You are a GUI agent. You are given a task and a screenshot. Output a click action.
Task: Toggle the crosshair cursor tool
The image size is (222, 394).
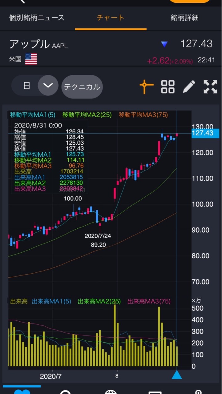point(147,87)
